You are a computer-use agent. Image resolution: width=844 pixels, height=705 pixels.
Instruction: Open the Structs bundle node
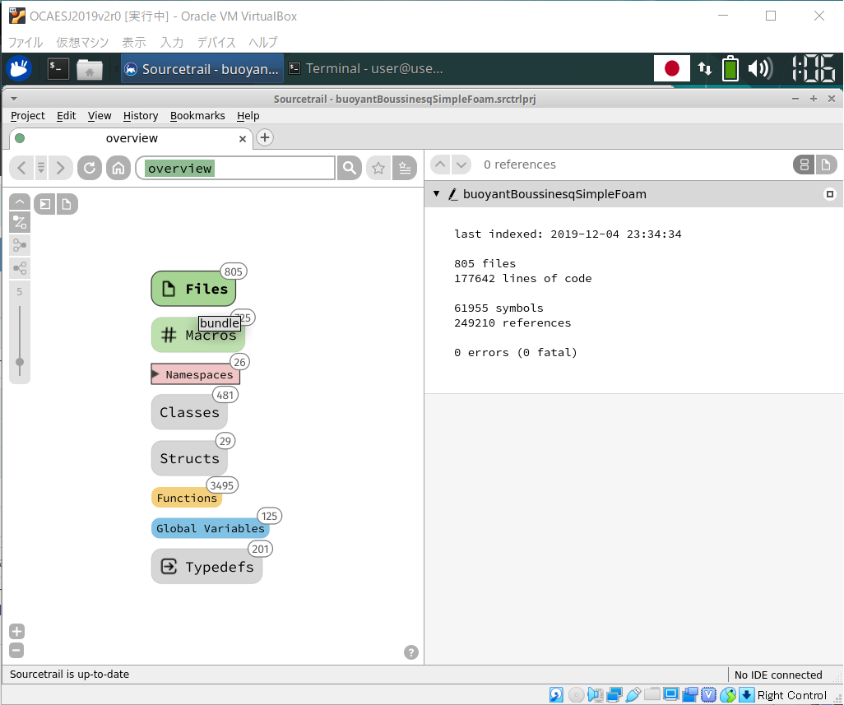pos(189,458)
